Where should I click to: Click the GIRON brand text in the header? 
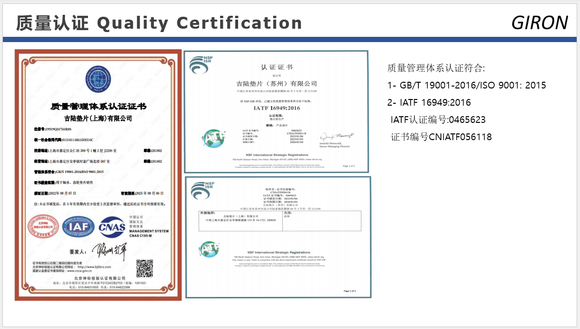(x=539, y=22)
